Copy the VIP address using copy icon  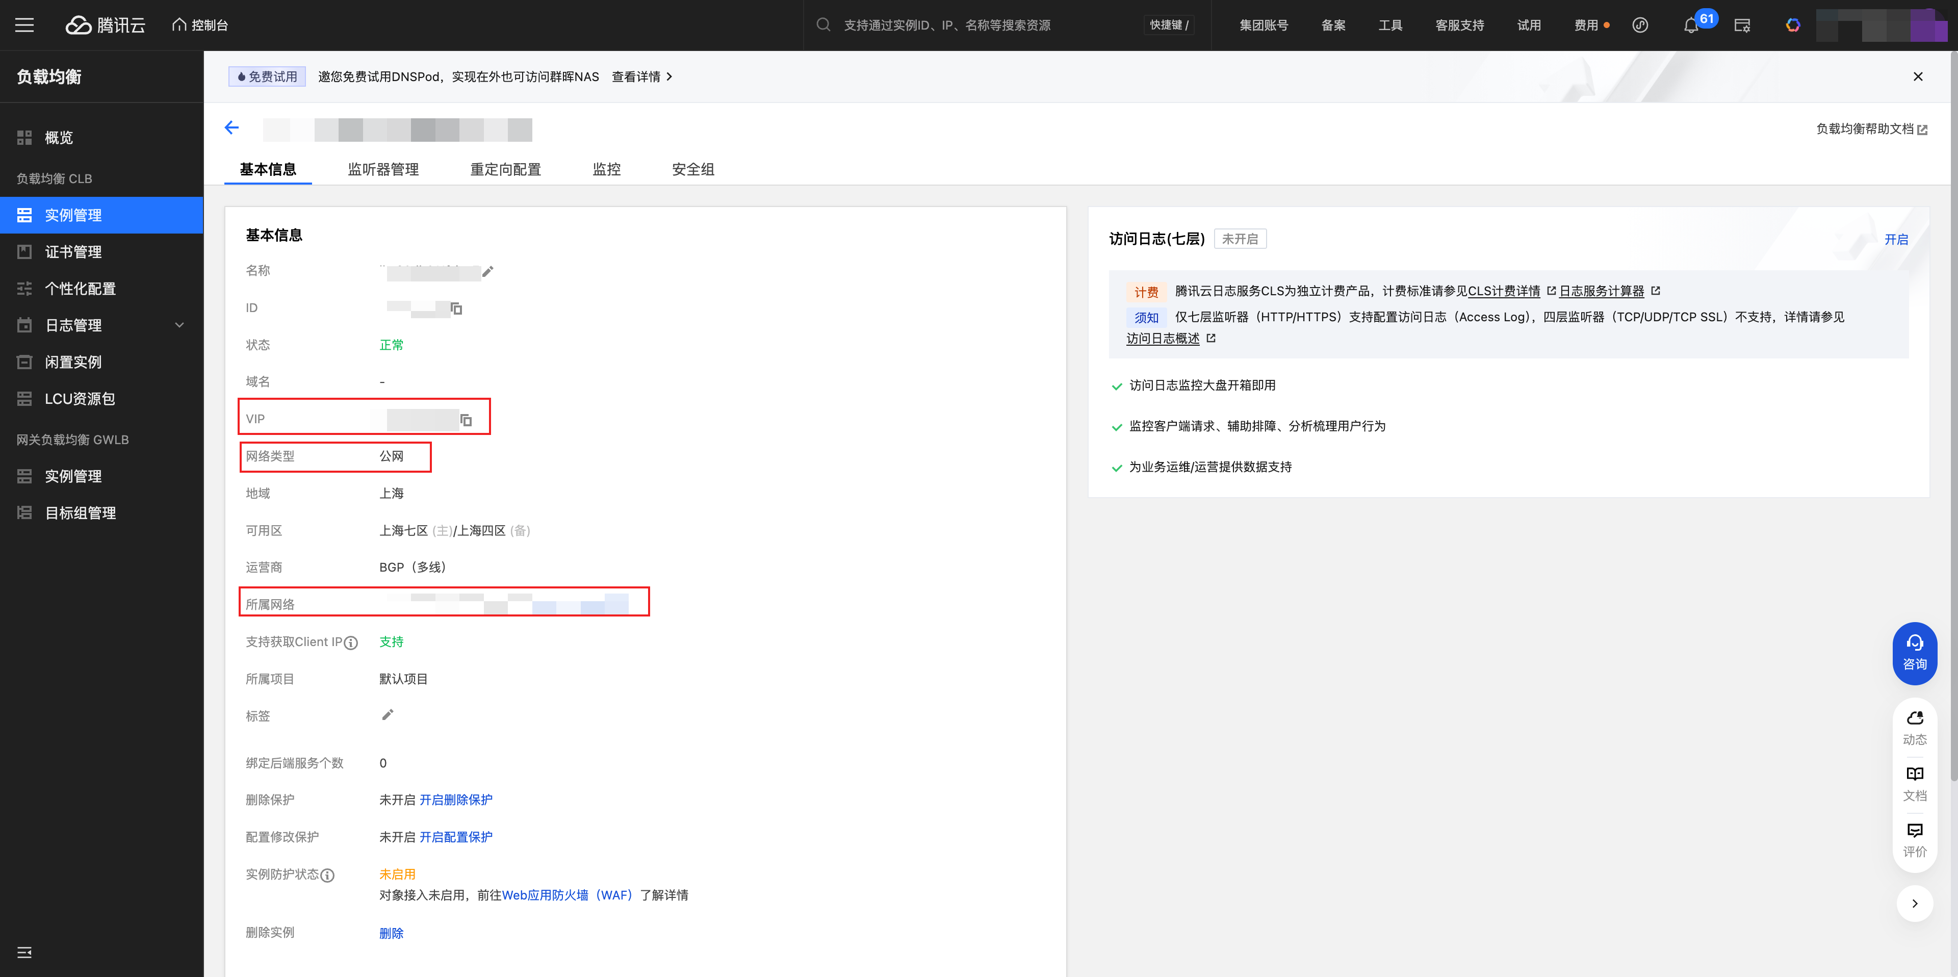click(x=466, y=420)
